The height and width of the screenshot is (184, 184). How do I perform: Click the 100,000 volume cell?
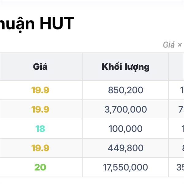[125, 128]
